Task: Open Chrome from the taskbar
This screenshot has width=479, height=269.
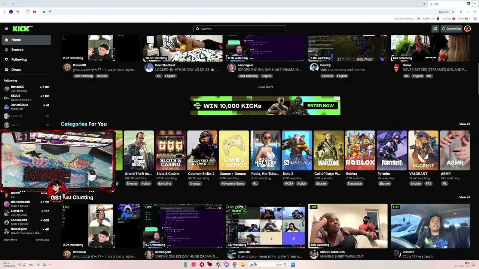Action: pos(235,265)
